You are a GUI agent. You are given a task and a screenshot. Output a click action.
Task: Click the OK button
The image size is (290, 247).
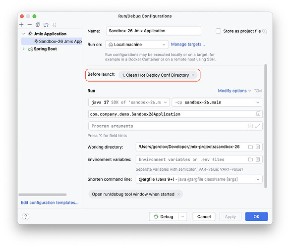click(256, 216)
